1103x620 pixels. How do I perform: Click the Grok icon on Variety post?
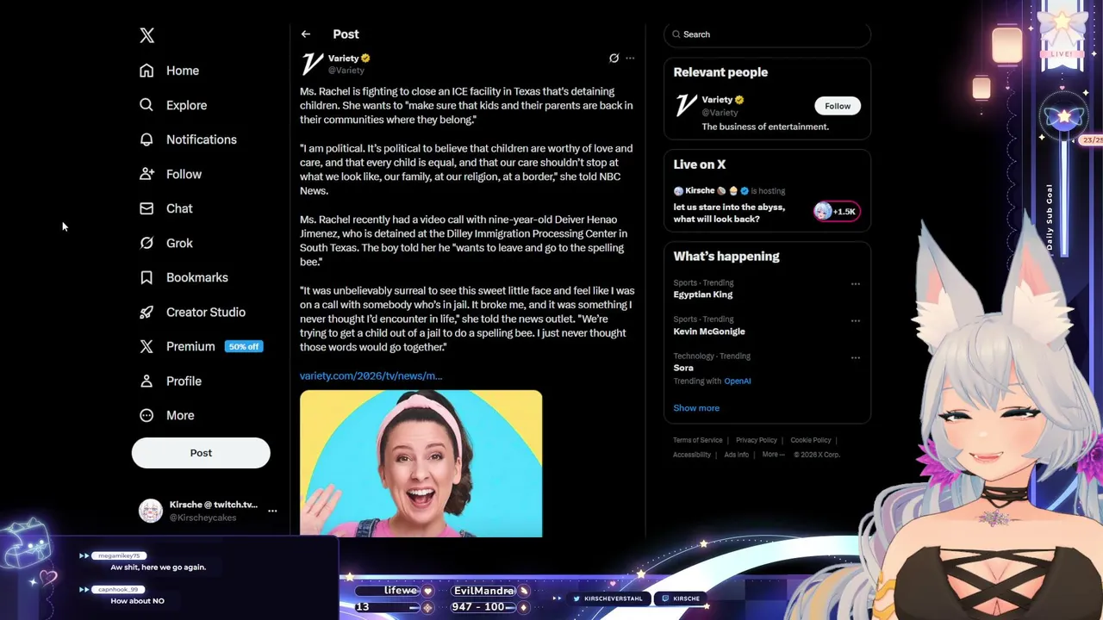tap(614, 59)
